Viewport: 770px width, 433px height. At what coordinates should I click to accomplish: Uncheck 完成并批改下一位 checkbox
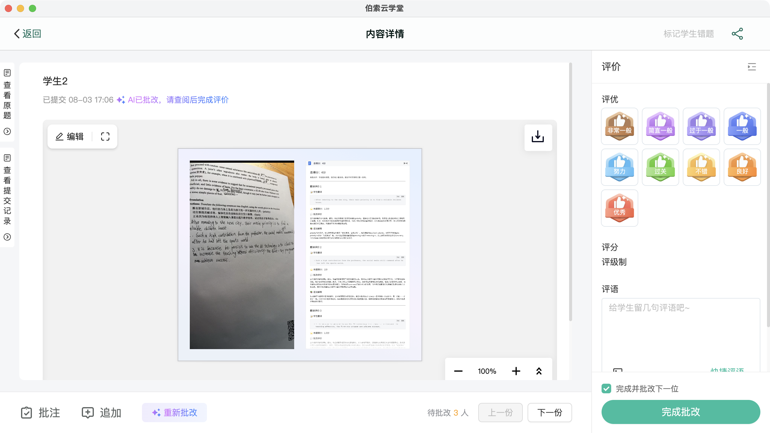point(606,388)
